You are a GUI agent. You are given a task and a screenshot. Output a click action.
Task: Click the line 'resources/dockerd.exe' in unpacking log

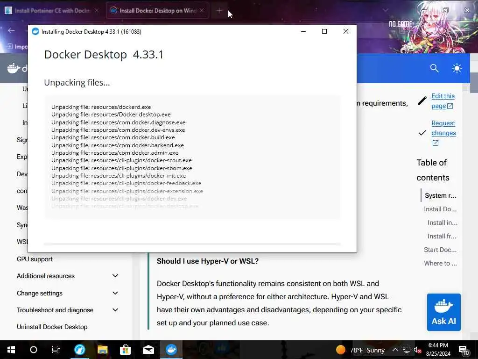coord(101,107)
